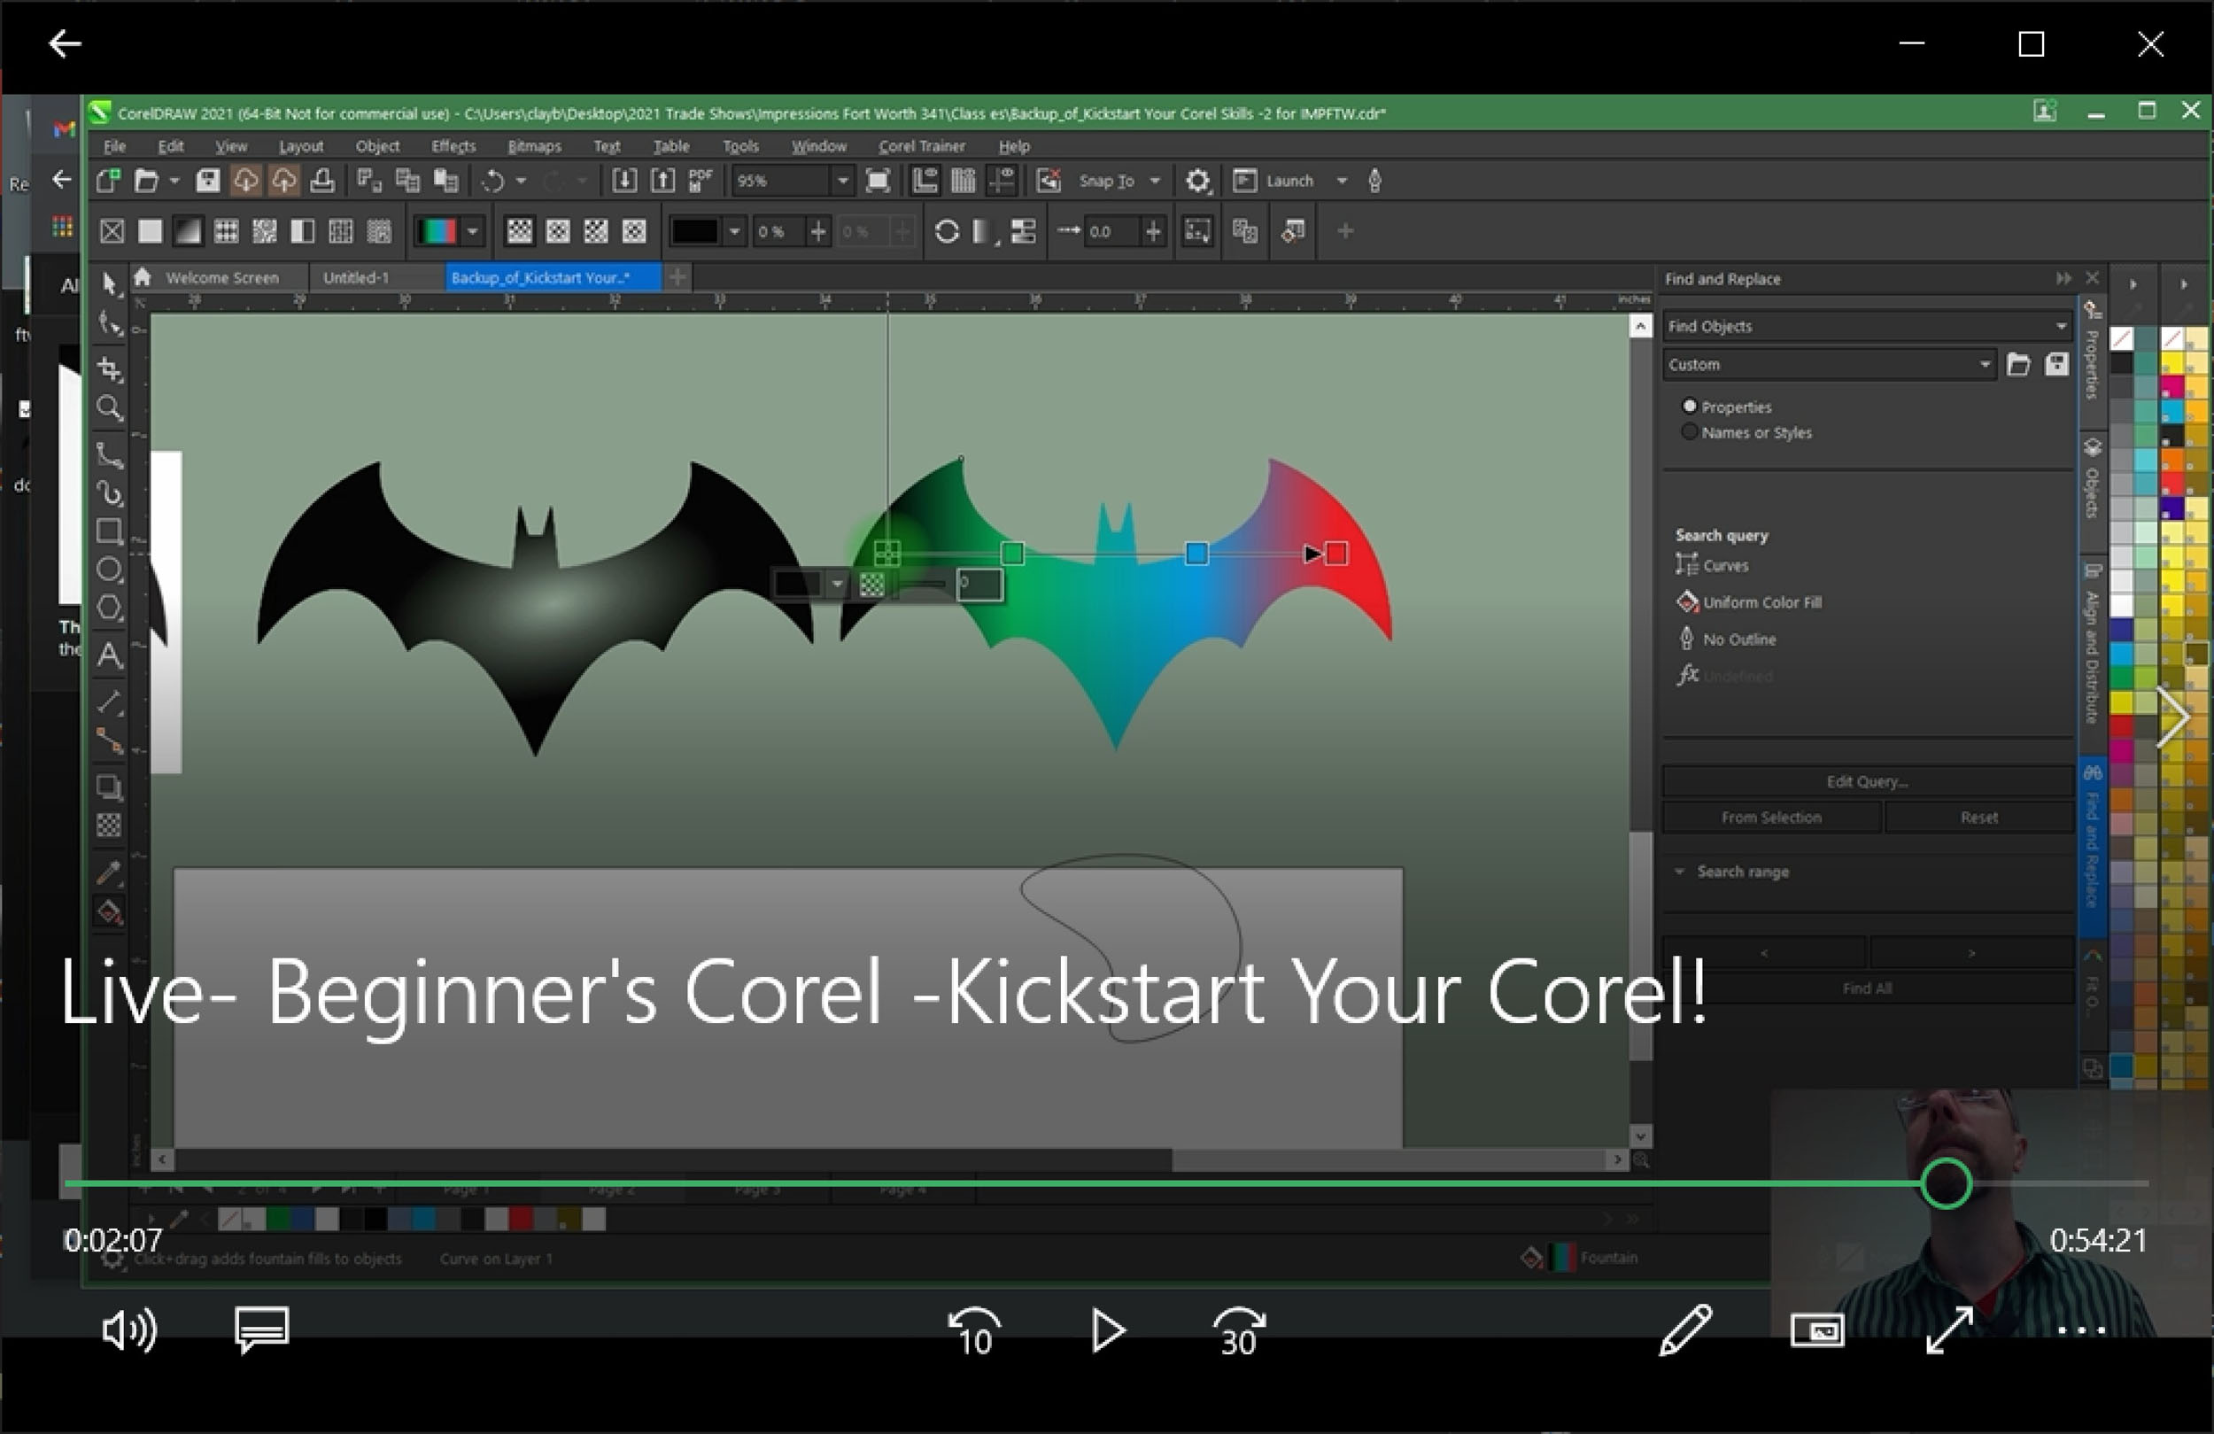The width and height of the screenshot is (2214, 1434).
Task: Open Options gear icon in toolbar
Action: click(1198, 181)
